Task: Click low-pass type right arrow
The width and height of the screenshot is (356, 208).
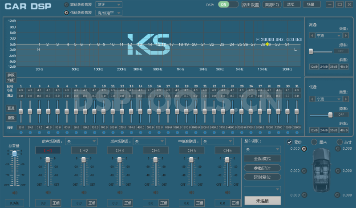Action: pos(346,99)
